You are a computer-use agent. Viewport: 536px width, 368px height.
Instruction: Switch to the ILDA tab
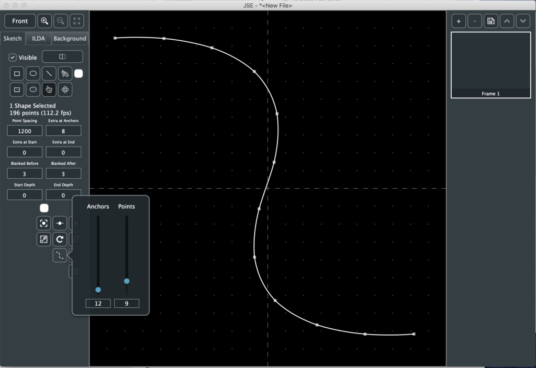click(x=38, y=38)
